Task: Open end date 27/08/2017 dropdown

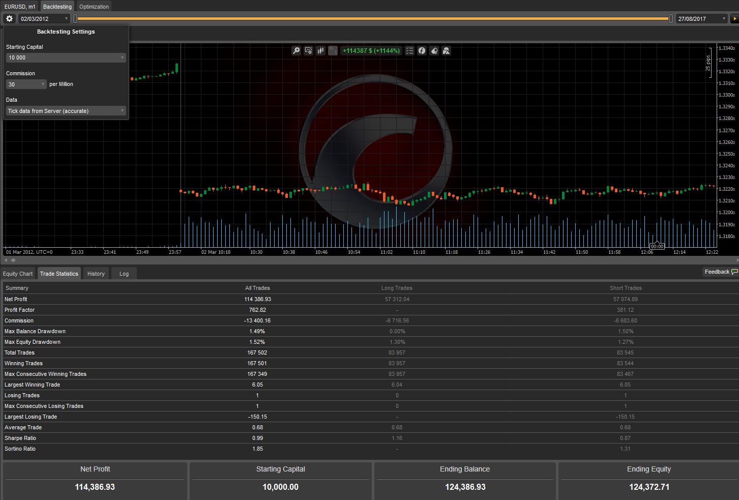Action: click(701, 19)
